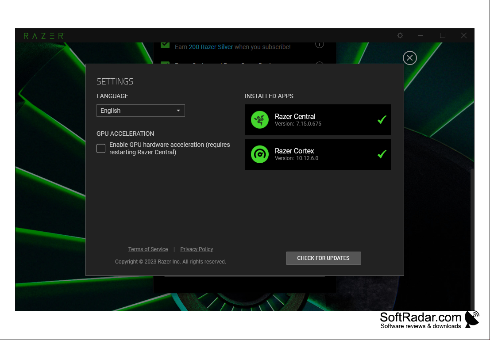Open the Terms of Service link
This screenshot has width=490, height=340.
tap(148, 249)
